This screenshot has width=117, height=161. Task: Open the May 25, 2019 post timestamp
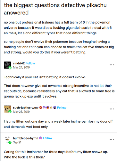click(21, 112)
